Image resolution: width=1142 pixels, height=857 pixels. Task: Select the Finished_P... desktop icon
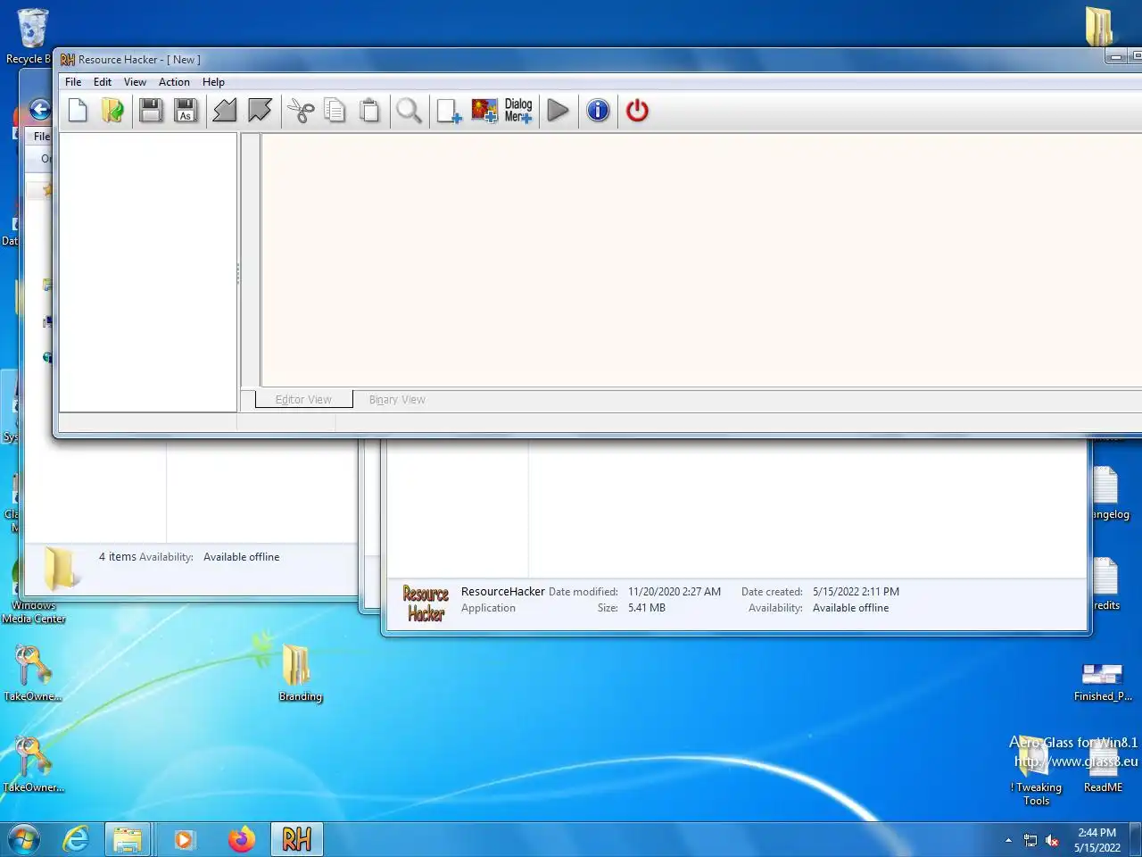pyautogui.click(x=1103, y=683)
